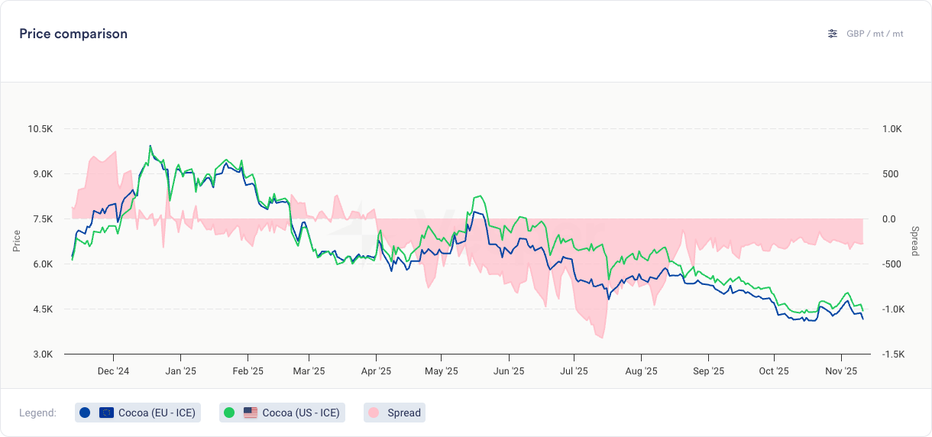This screenshot has width=932, height=437.
Task: Click the vertical Spread axis title
Action: (915, 241)
